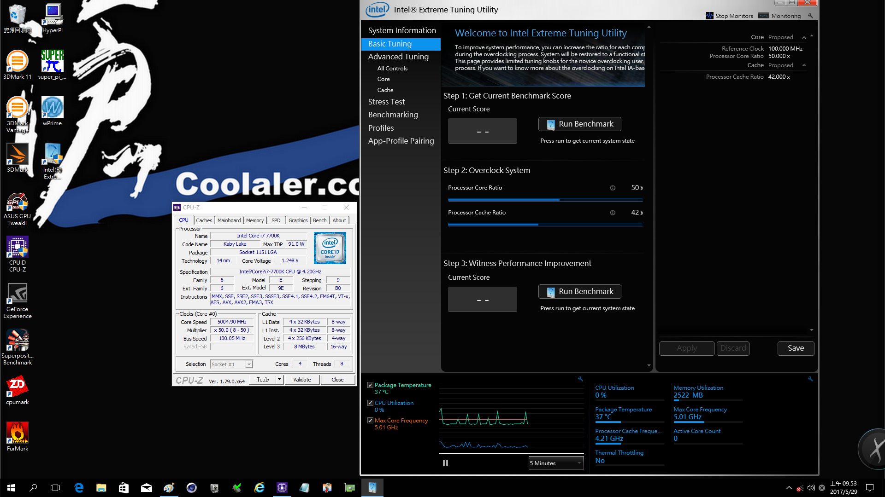This screenshot has width=885, height=497.
Task: Click the CPU-Z Tools button
Action: click(263, 380)
